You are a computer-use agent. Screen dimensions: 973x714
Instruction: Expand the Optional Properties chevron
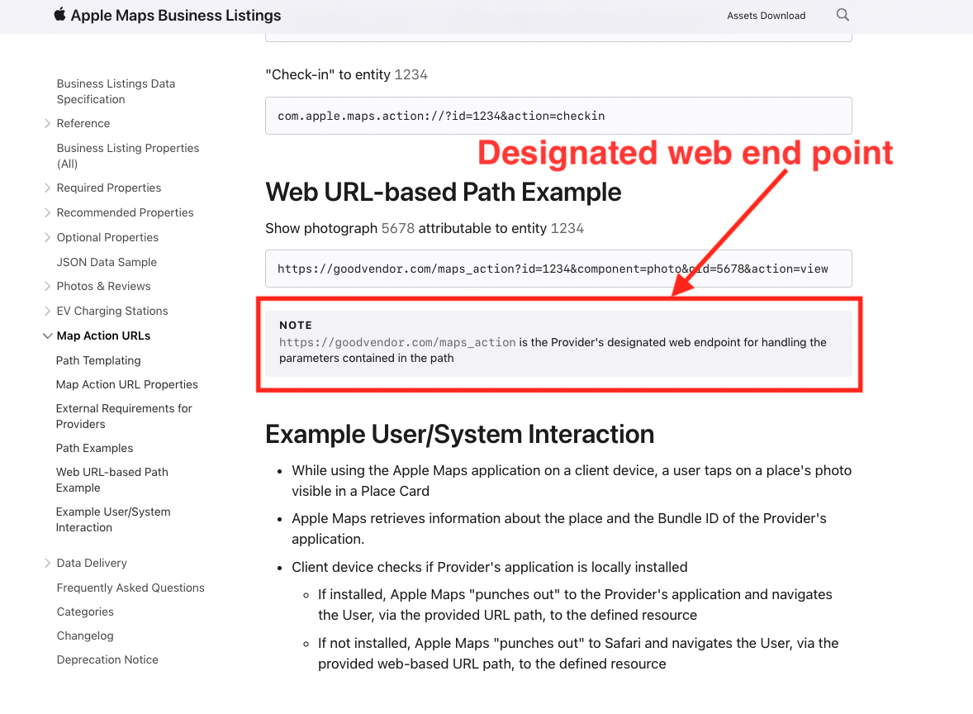pos(47,237)
